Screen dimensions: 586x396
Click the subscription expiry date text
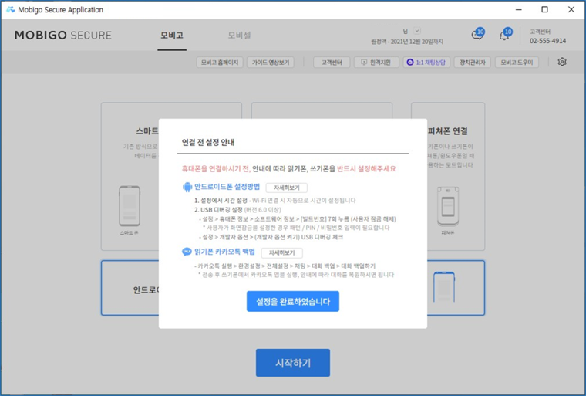pyautogui.click(x=407, y=42)
